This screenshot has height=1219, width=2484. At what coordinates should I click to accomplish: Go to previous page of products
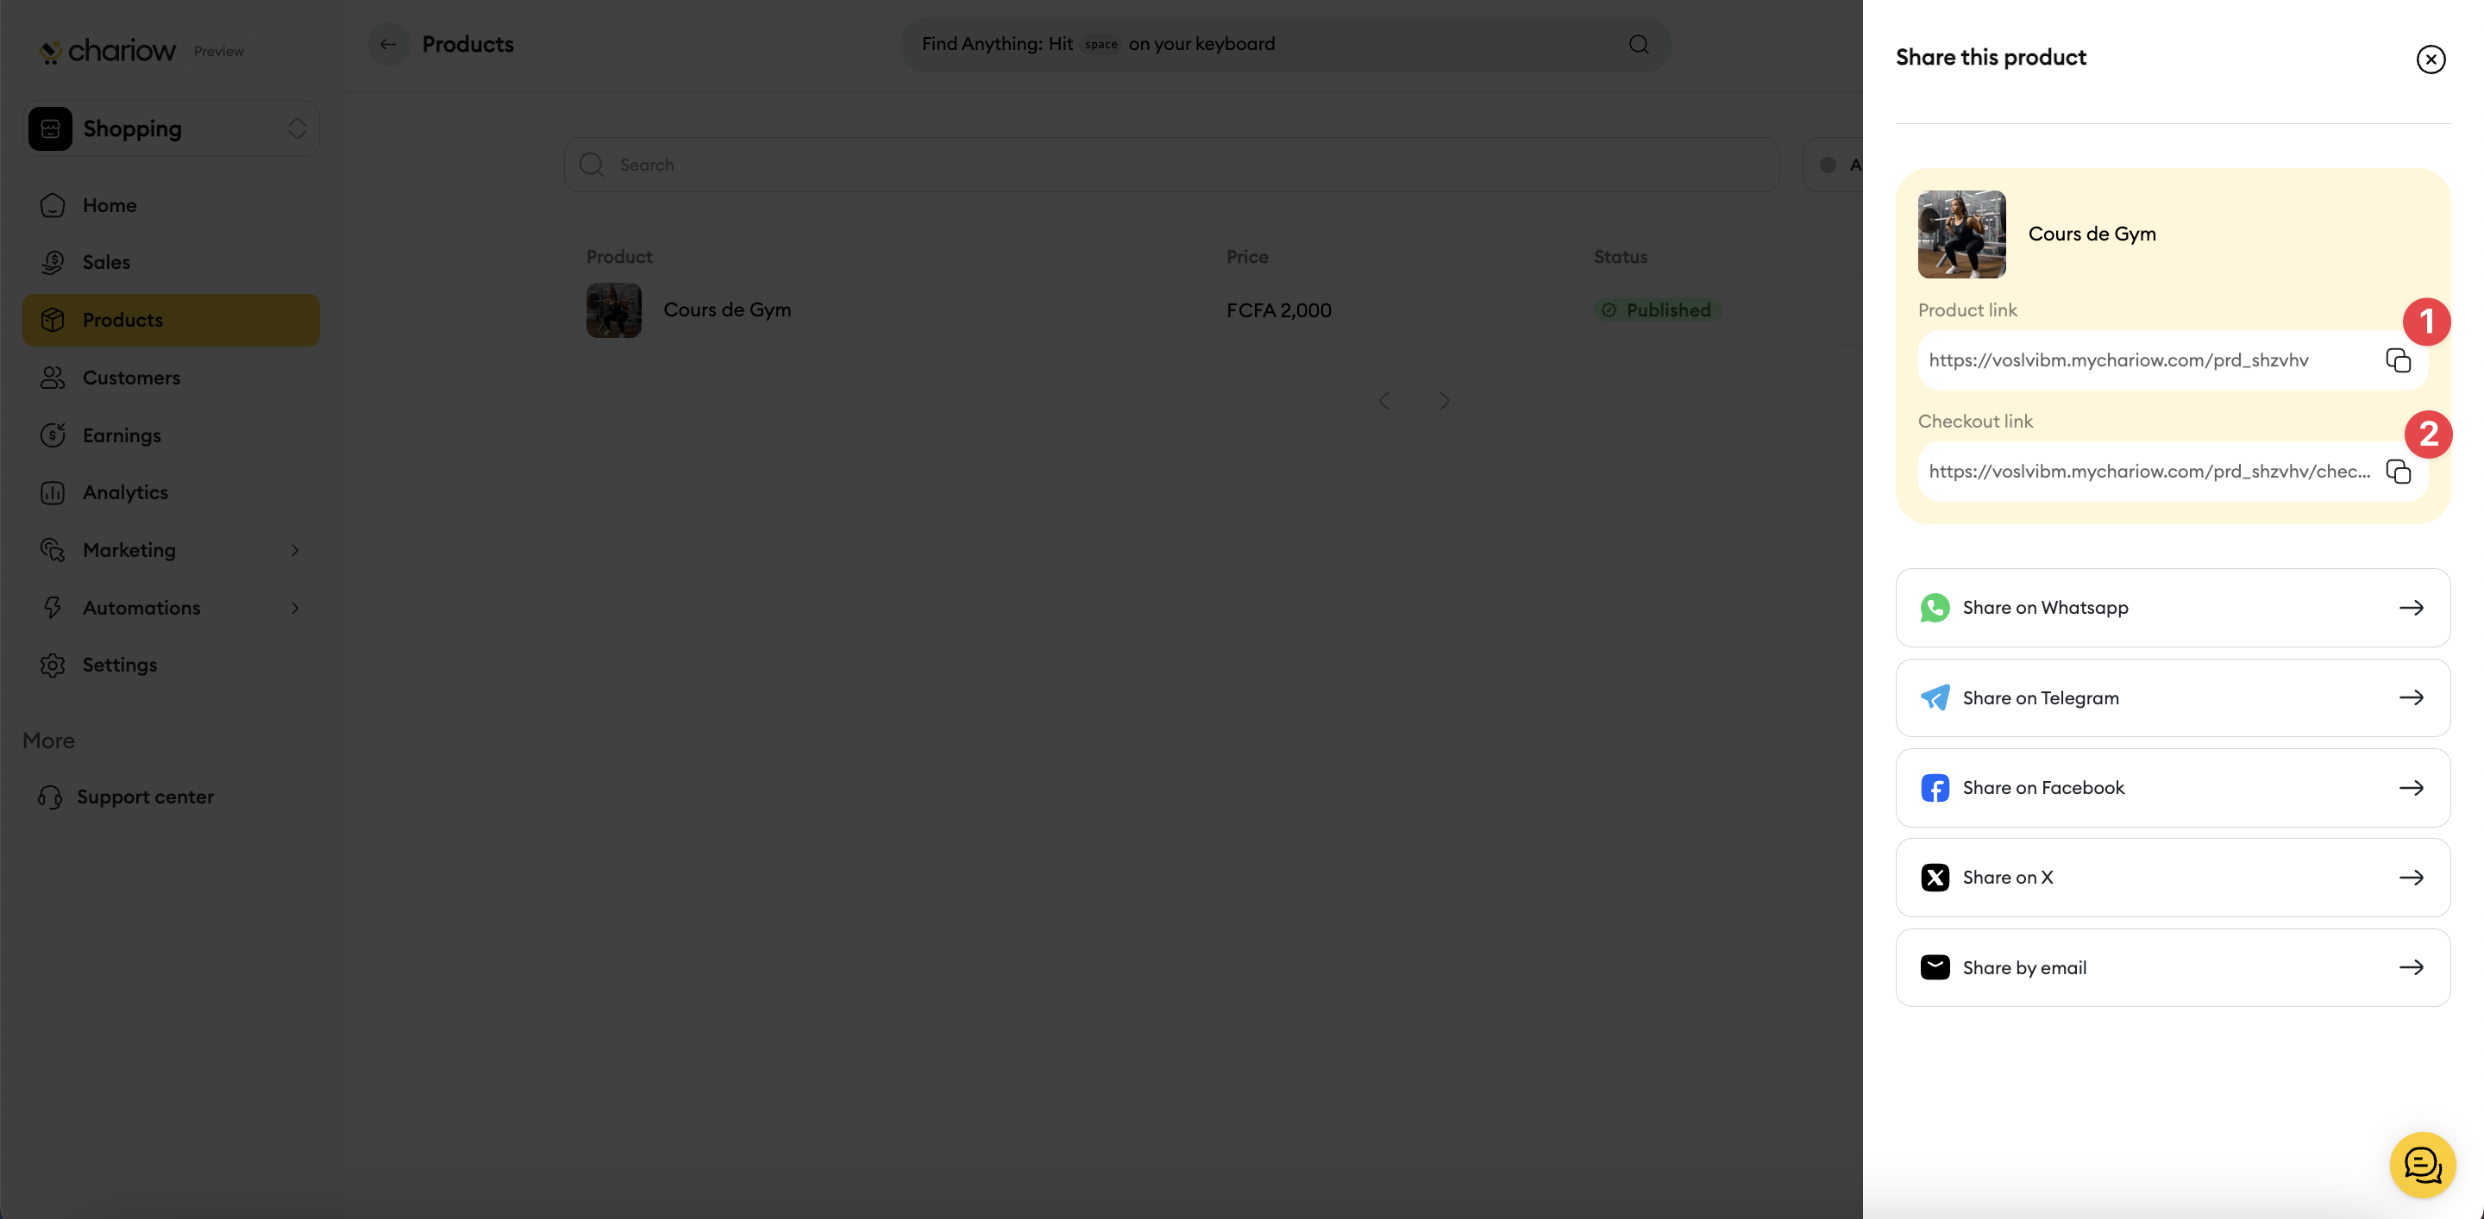click(1383, 401)
